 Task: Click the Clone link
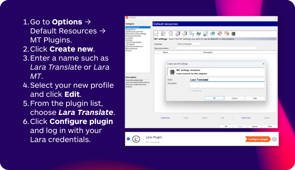[x=186, y=118]
